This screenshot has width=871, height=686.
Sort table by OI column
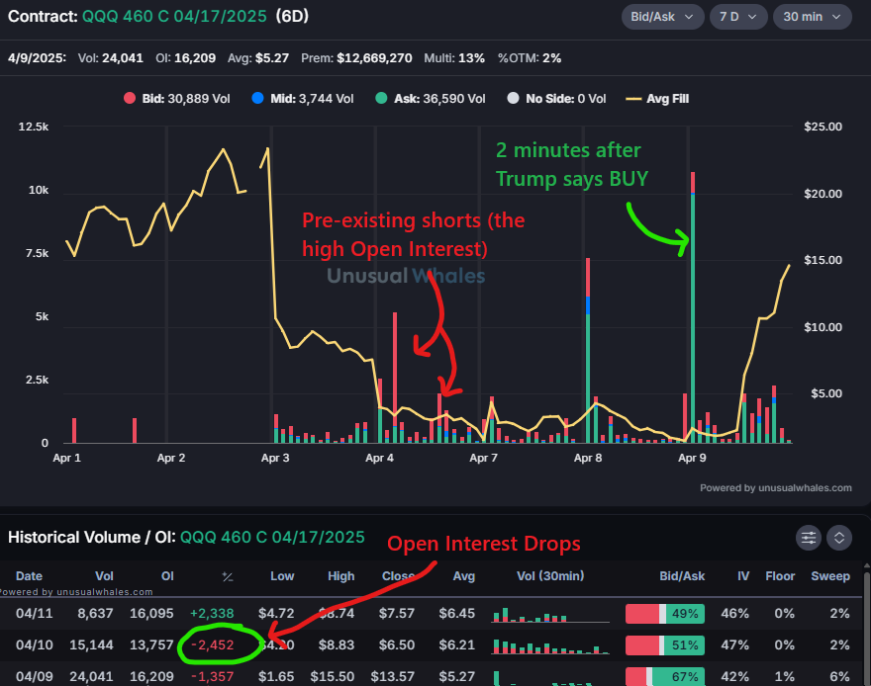167,576
